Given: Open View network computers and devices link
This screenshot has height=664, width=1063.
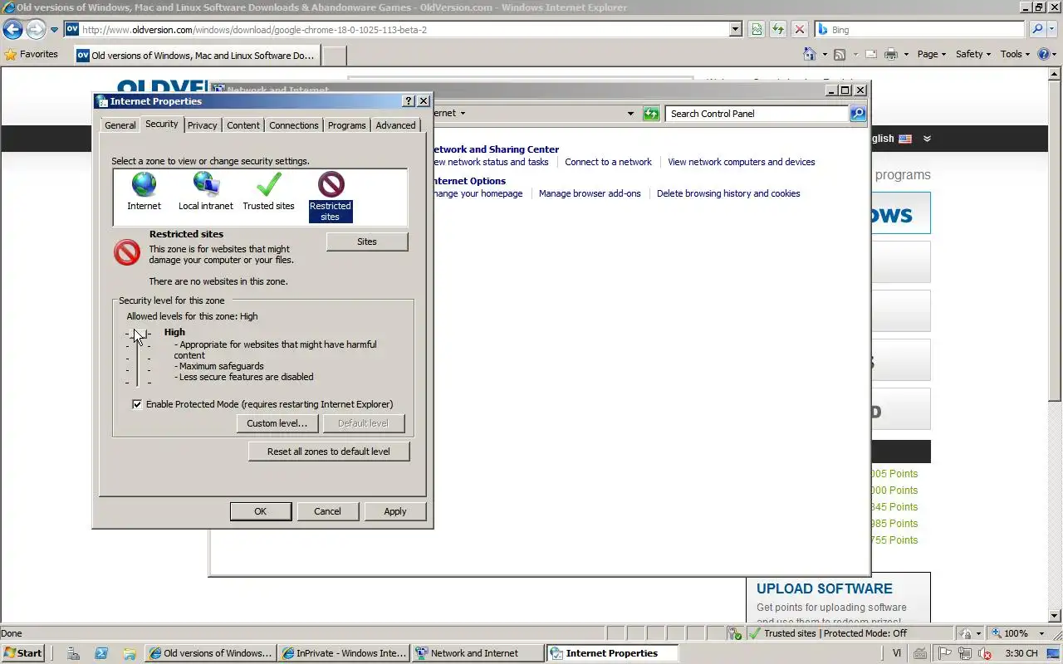Looking at the screenshot, I should [742, 162].
